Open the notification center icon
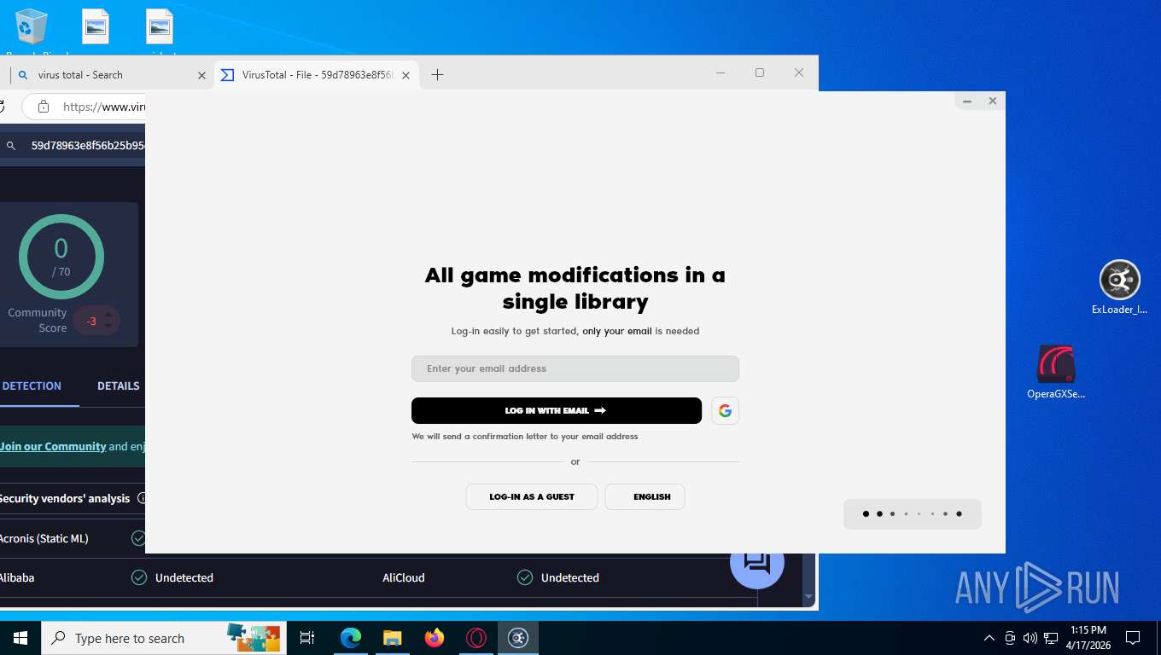The image size is (1161, 655). 1133,638
